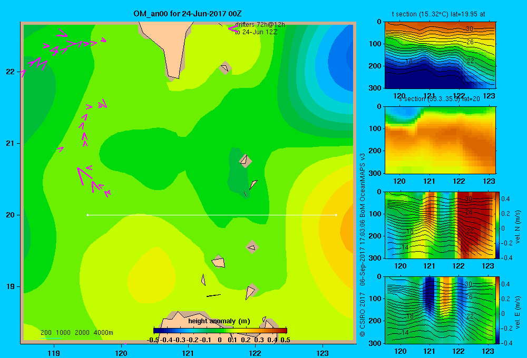Viewport: 527px width, 358px height.
Task: Click longitude tick label 120 on main map
Action: click(121, 353)
